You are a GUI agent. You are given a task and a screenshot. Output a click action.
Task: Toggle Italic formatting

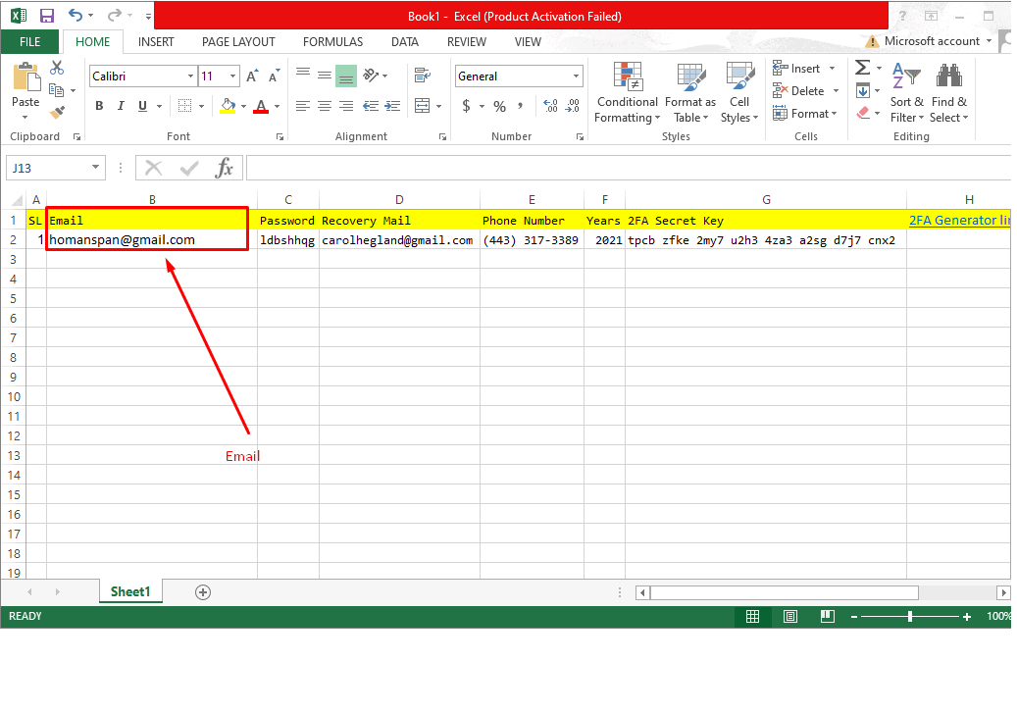pos(121,106)
